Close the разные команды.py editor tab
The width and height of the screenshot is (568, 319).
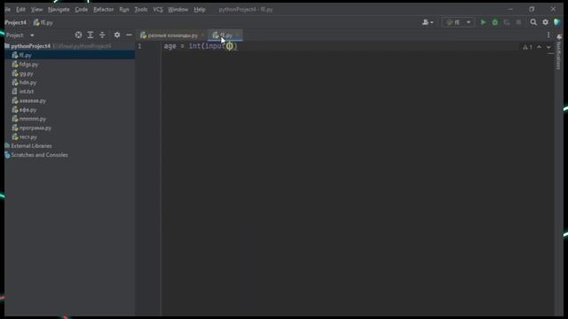coord(202,35)
